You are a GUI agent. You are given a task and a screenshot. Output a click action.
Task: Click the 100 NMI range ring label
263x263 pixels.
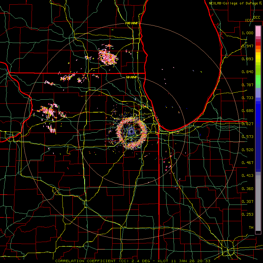coord(131,23)
